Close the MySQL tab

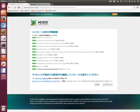coord(49,4)
